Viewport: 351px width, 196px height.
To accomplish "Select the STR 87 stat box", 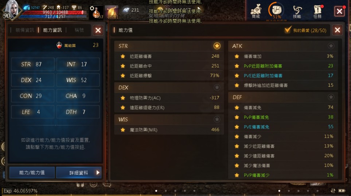I will coord(33,64).
